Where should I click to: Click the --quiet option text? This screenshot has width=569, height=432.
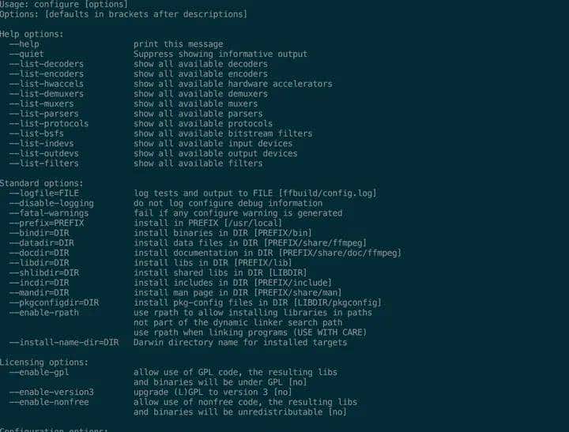pyautogui.click(x=27, y=54)
